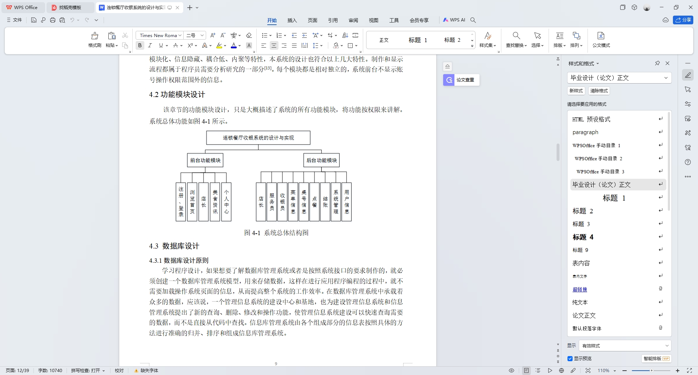Open the 公文模式 document mode icon
Screen dimensions: 698x375
[601, 36]
